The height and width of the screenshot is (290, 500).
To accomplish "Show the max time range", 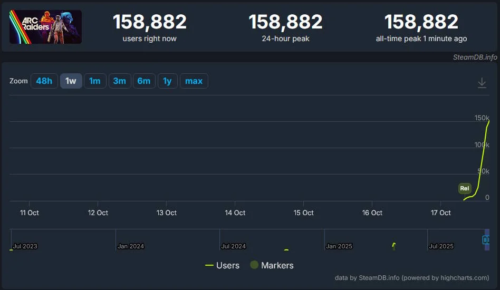I will click(x=194, y=81).
